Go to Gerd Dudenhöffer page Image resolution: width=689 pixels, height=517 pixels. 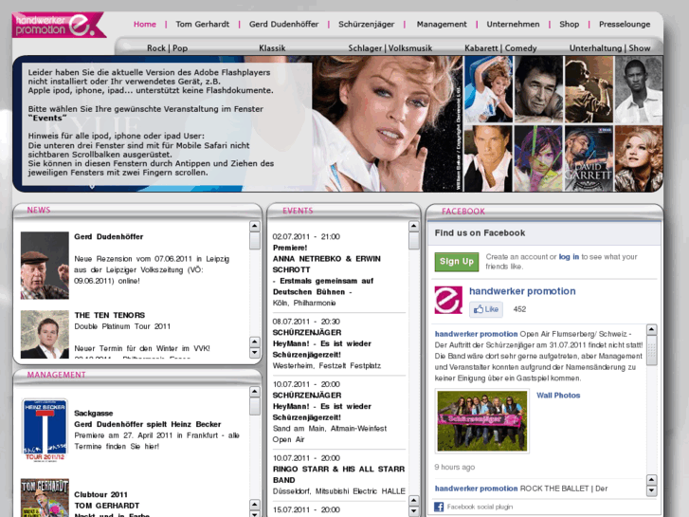[x=283, y=25]
